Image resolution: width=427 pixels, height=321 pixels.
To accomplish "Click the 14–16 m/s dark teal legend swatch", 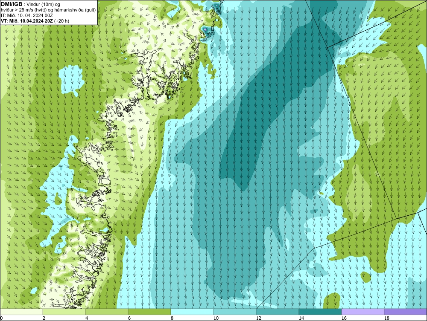I will (320, 312).
